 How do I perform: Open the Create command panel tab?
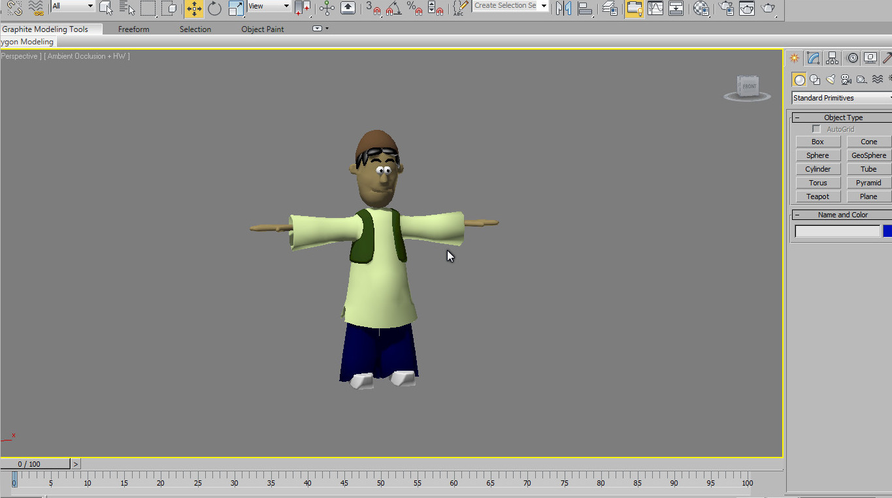(x=794, y=58)
